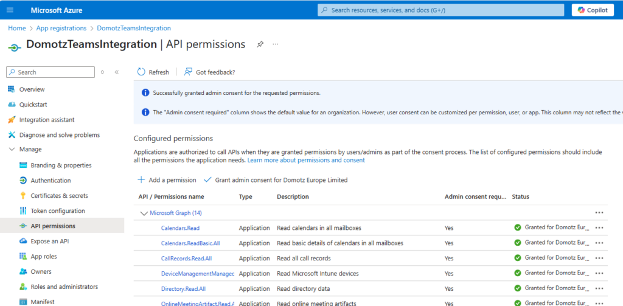Open Calendars.ReadBasic.All permission
Image resolution: width=623 pixels, height=306 pixels.
[190, 243]
